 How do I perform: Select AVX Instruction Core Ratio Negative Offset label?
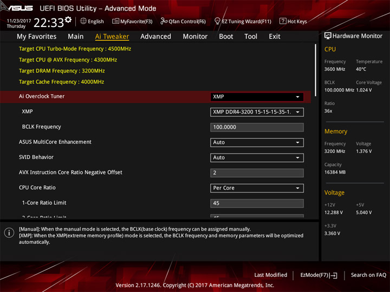(70, 172)
